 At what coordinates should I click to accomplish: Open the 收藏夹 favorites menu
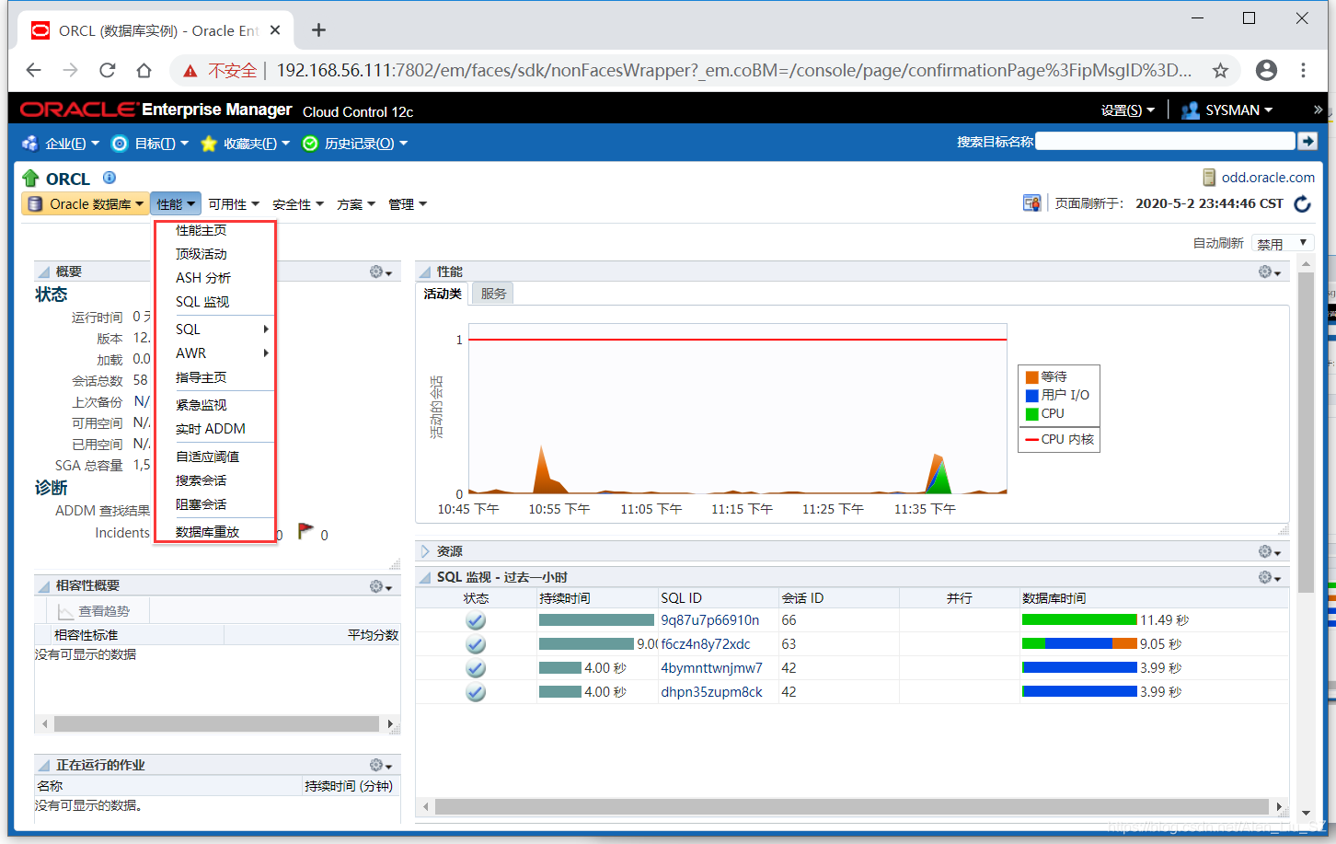point(246,144)
